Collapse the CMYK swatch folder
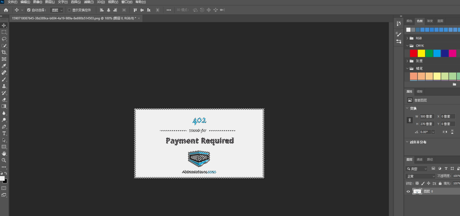The height and width of the screenshot is (216, 460). pyautogui.click(x=407, y=46)
